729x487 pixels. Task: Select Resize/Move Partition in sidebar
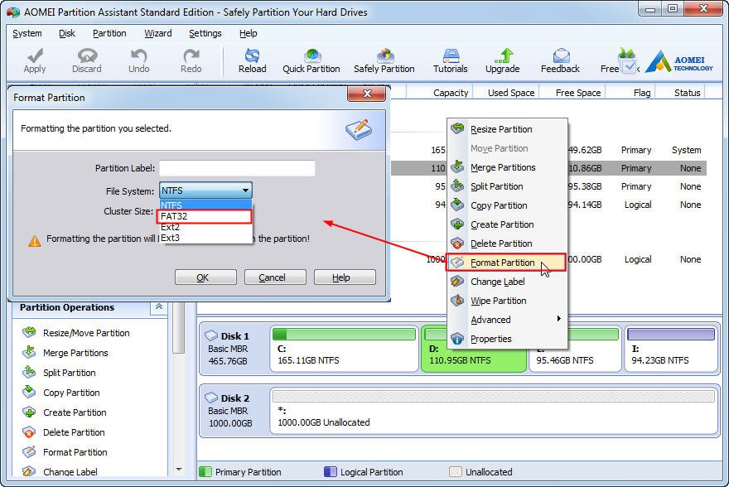pyautogui.click(x=76, y=333)
